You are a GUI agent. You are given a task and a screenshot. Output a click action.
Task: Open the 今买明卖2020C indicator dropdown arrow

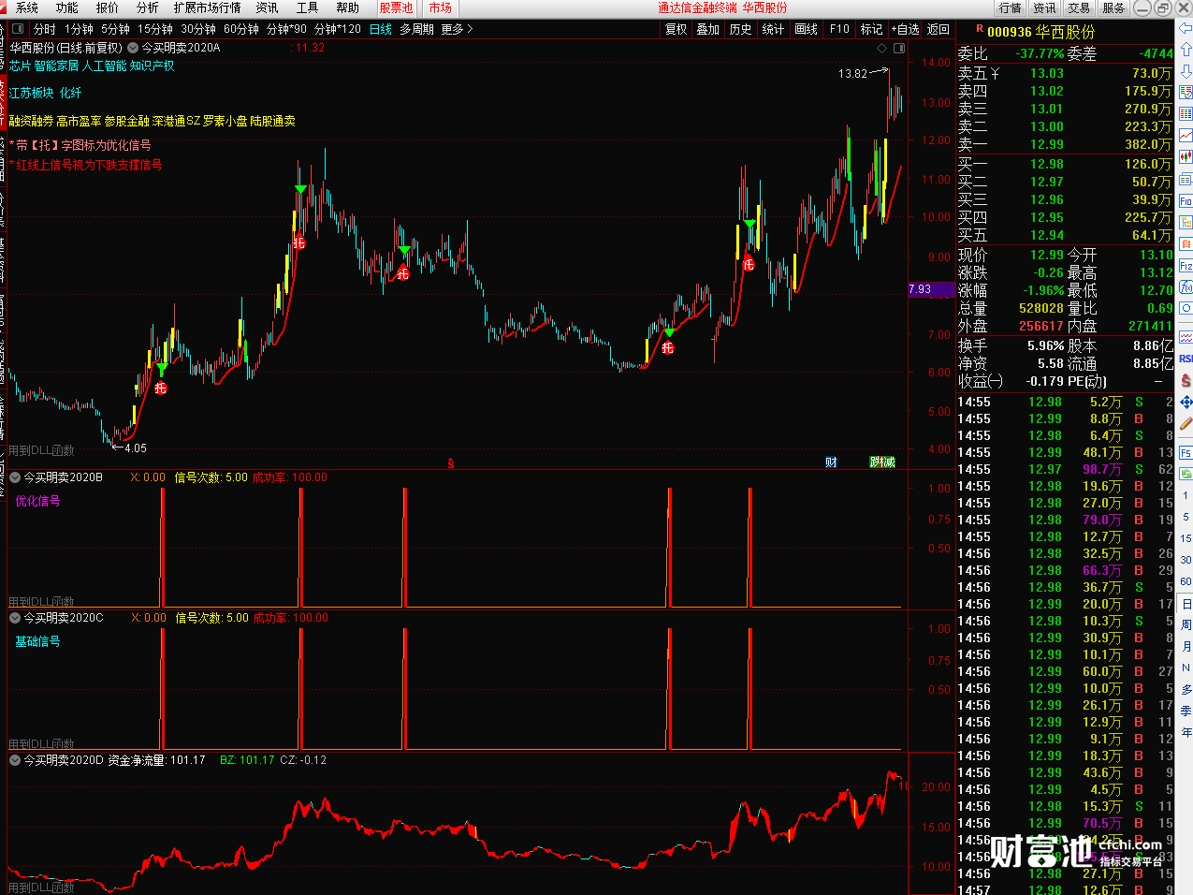[x=15, y=618]
